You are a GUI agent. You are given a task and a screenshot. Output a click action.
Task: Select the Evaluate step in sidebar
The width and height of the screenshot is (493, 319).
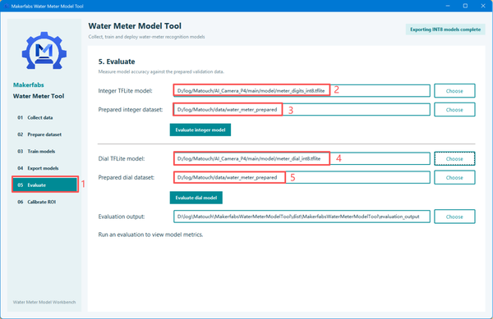[x=45, y=185]
